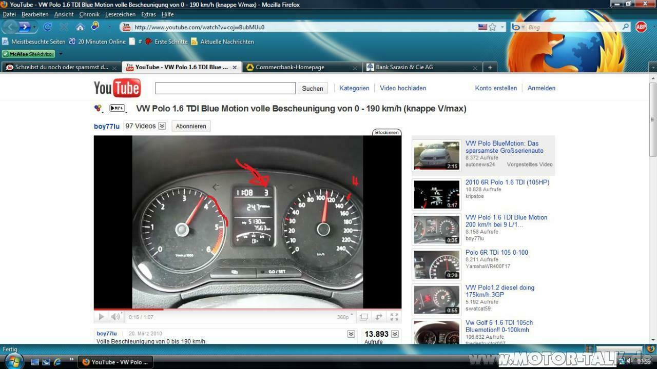Image resolution: width=657 pixels, height=369 pixels.
Task: Bookmark this page with the star icon
Action: pos(493,27)
